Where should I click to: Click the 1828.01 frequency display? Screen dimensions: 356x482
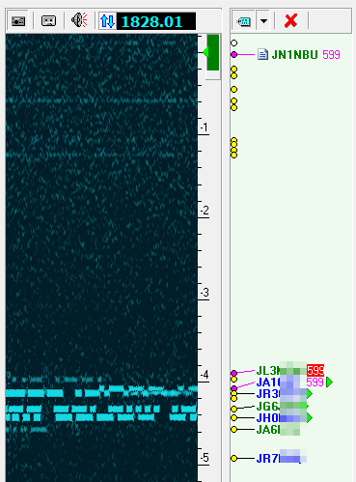tap(156, 21)
